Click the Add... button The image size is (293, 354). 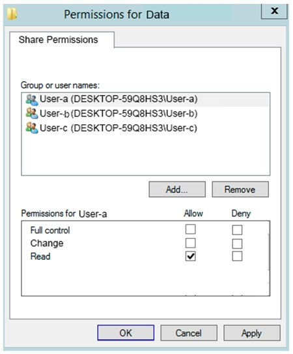tap(177, 189)
